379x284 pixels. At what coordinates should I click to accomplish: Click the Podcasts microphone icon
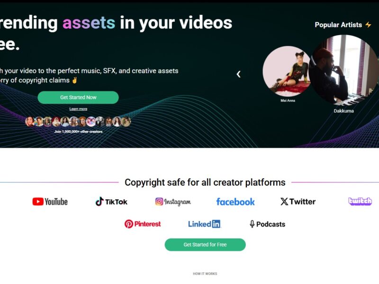(252, 224)
